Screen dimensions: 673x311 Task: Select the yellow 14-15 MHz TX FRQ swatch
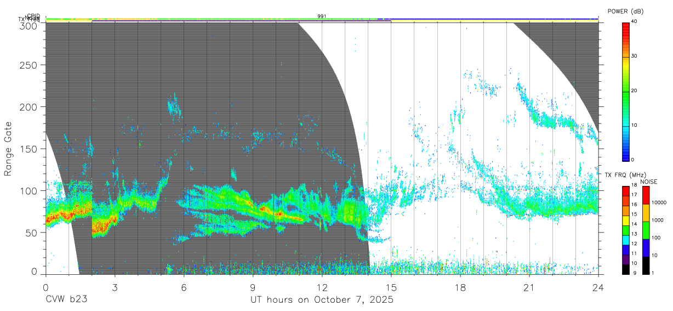(626, 220)
